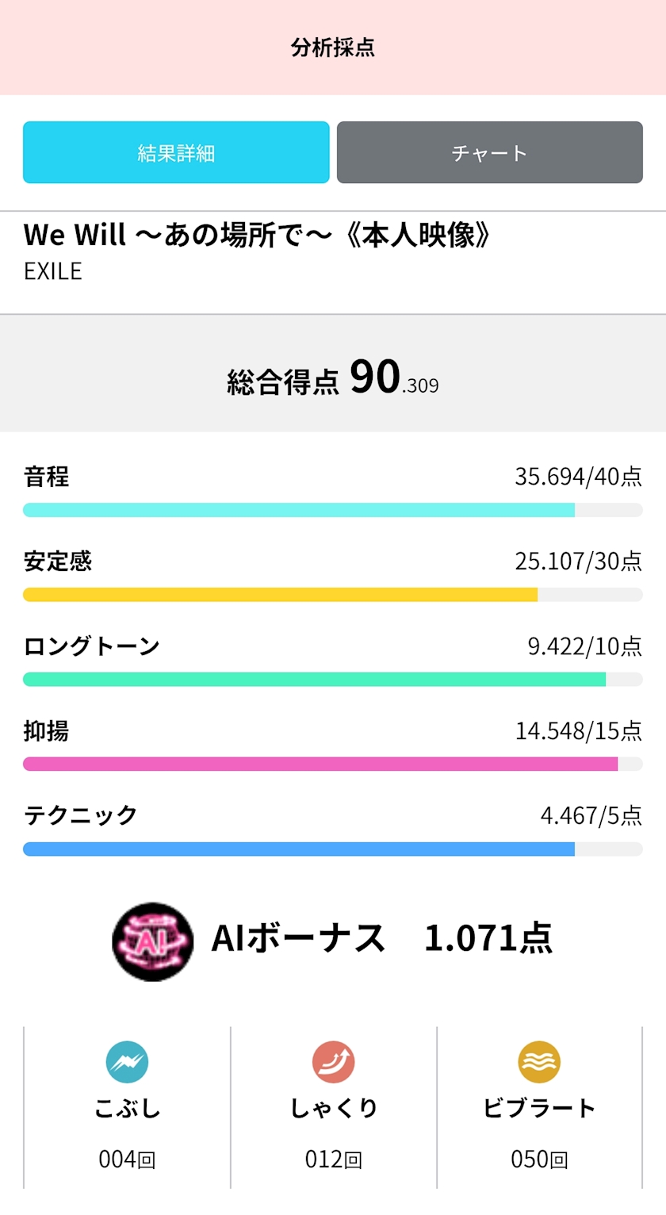Tap the red しゃくり arrow icon

click(333, 1062)
